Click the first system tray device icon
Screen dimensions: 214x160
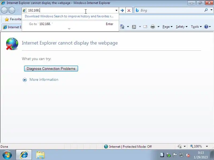(x=162, y=155)
